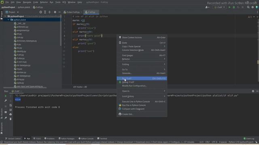Collapse the python plalist folder node
The image size is (259, 145).
point(8,20)
